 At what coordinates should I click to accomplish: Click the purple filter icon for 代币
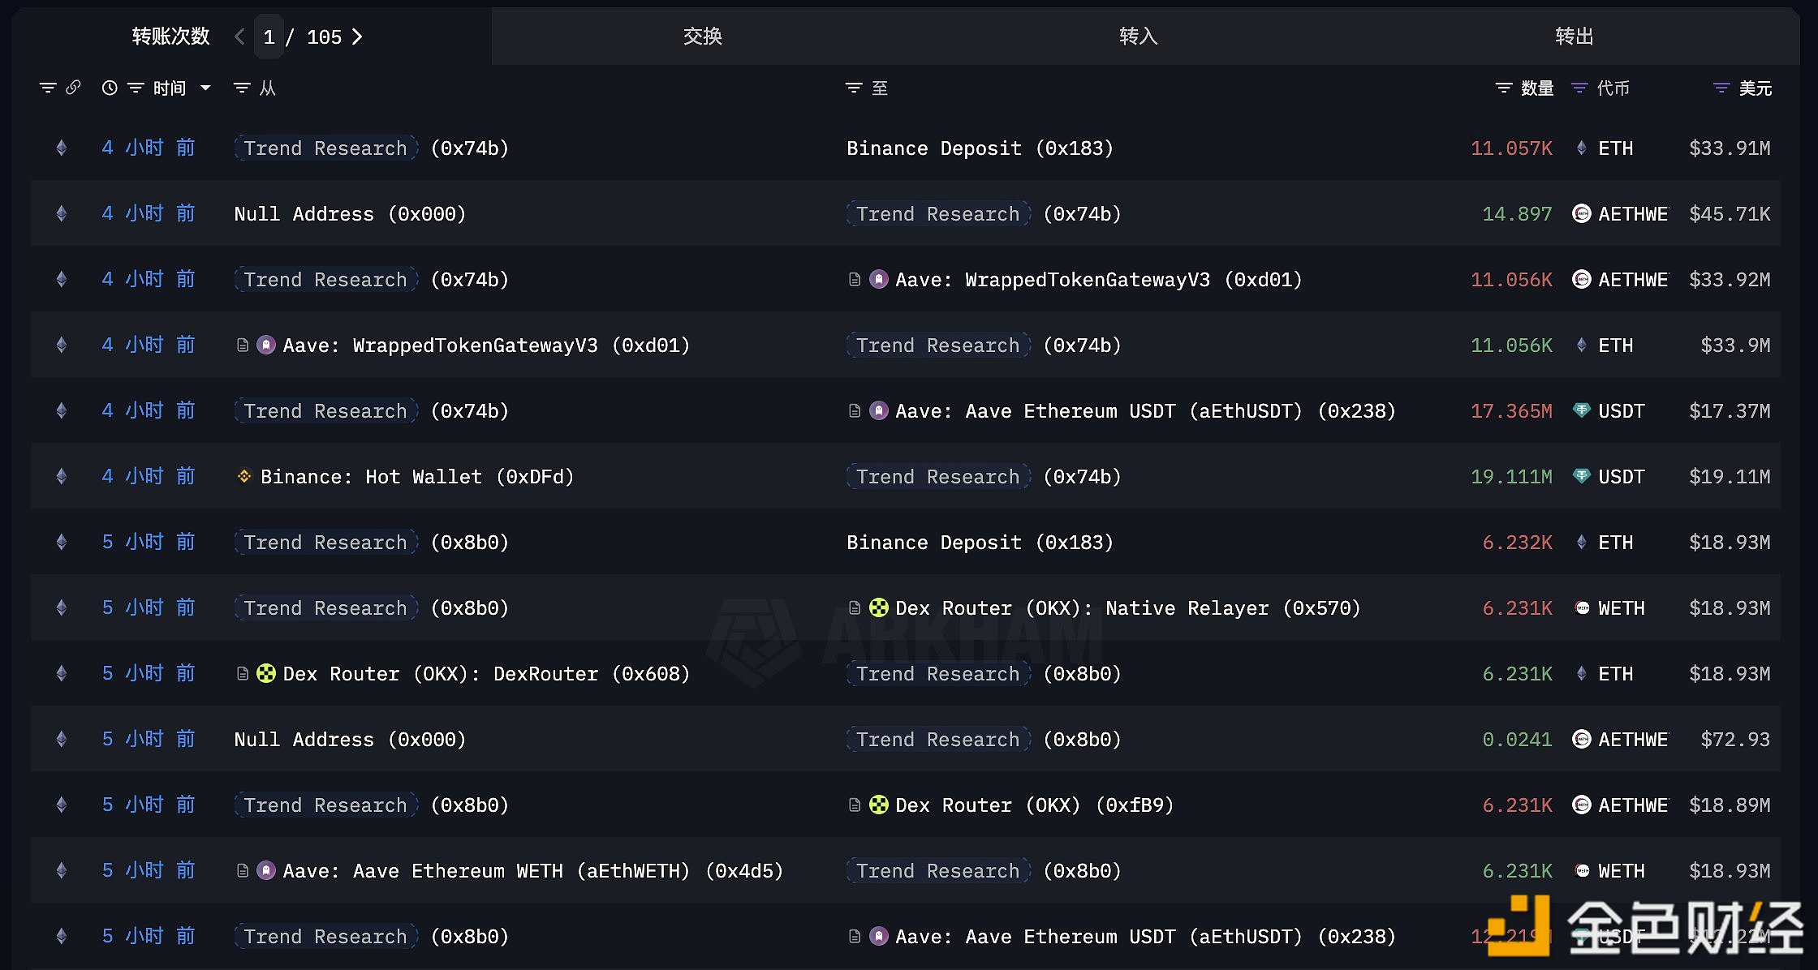pos(1579,88)
